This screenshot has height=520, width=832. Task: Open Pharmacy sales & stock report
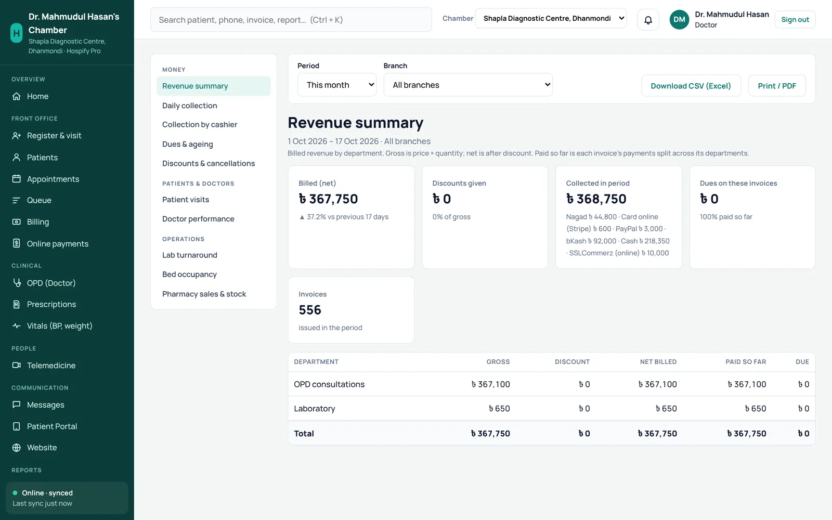[214, 294]
